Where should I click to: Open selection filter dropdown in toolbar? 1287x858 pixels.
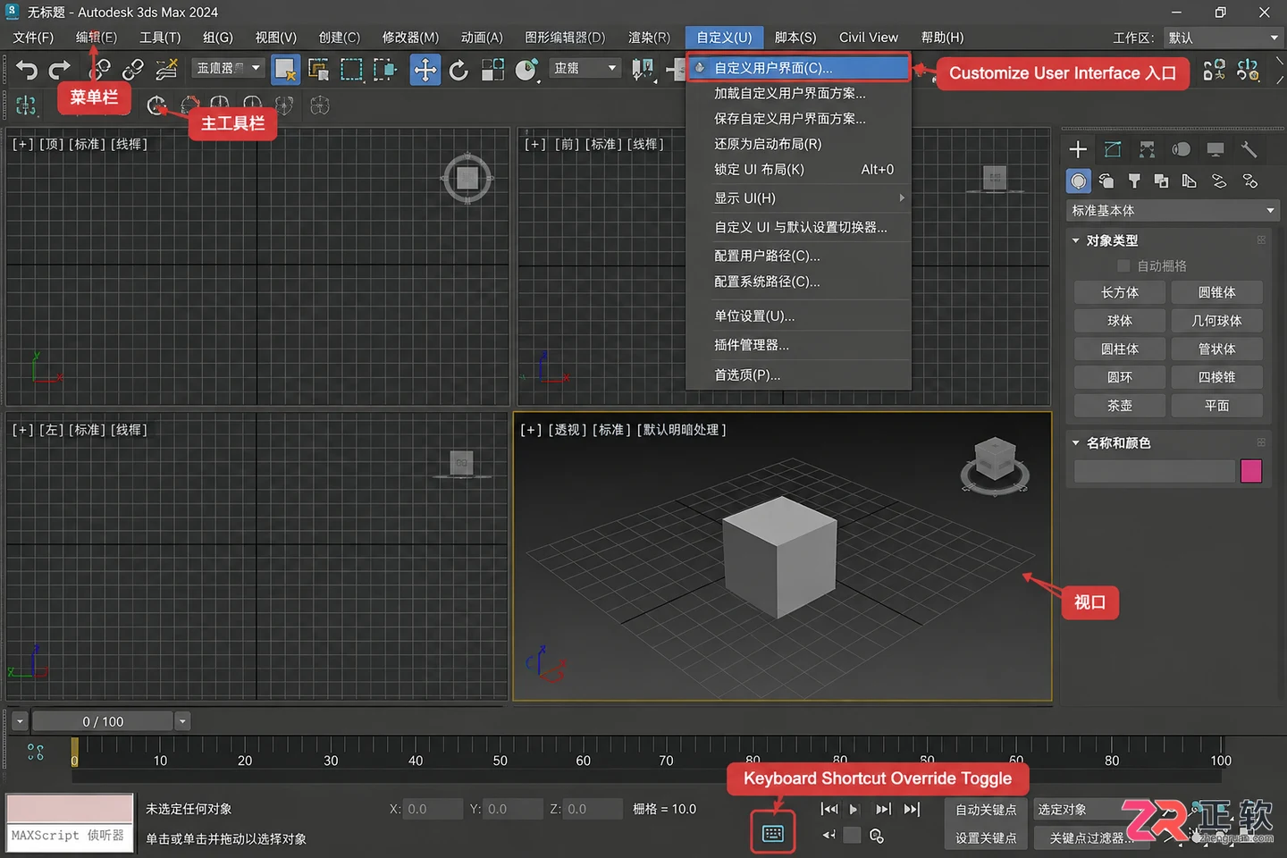pyautogui.click(x=227, y=68)
